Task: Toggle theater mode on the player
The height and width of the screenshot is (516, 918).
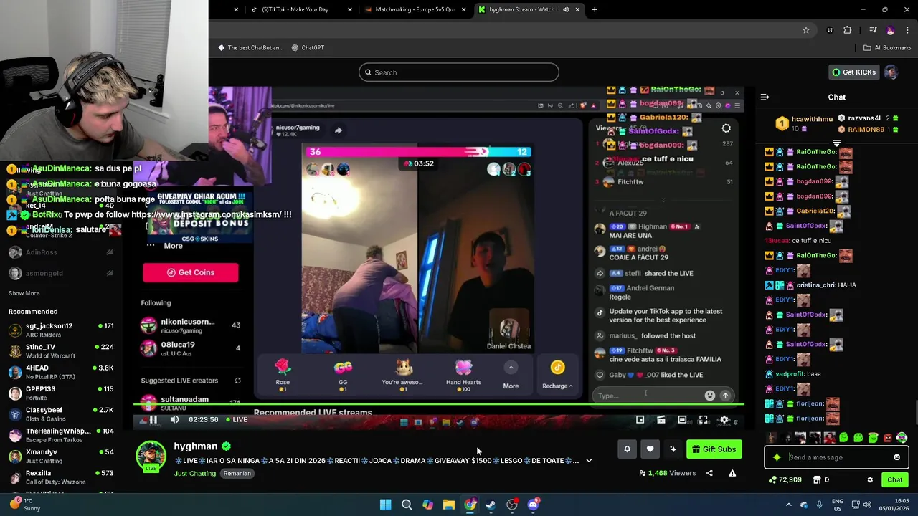Action: tap(682, 420)
